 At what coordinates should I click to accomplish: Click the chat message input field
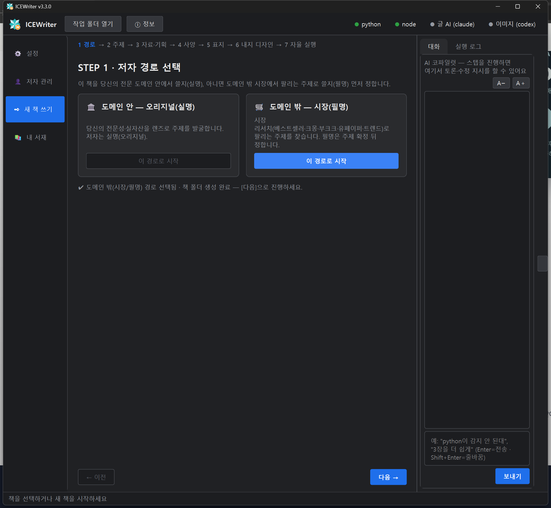[x=477, y=449]
